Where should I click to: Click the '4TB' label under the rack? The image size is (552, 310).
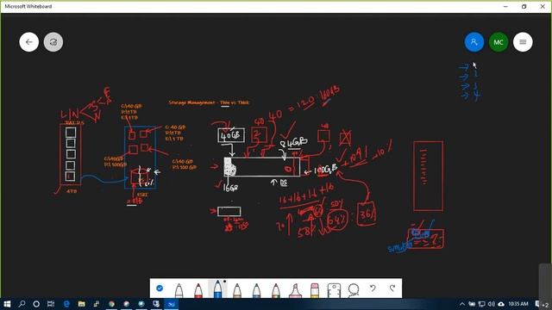[x=72, y=191]
